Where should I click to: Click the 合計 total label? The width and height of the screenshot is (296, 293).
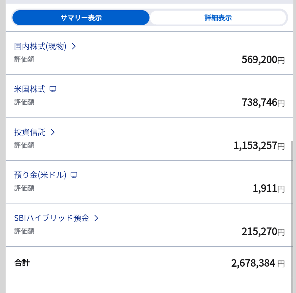click(x=22, y=263)
